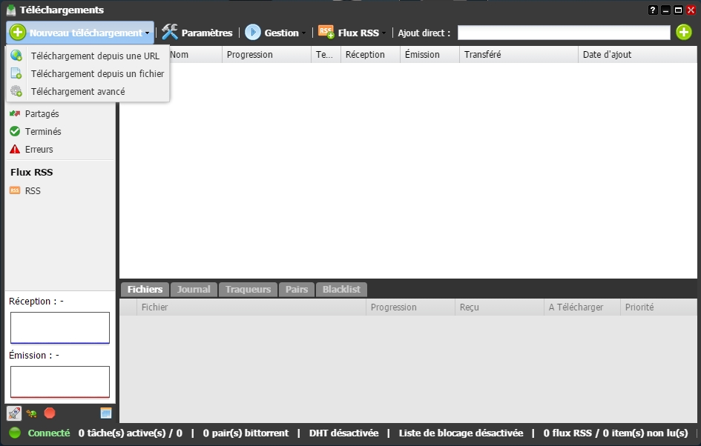Viewport: 701px width, 446px height.
Task: Click the 0 flux RSS status entry
Action: [x=616, y=433]
